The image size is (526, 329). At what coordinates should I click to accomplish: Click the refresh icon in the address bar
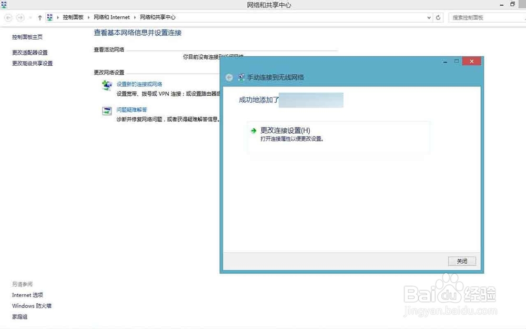point(439,17)
